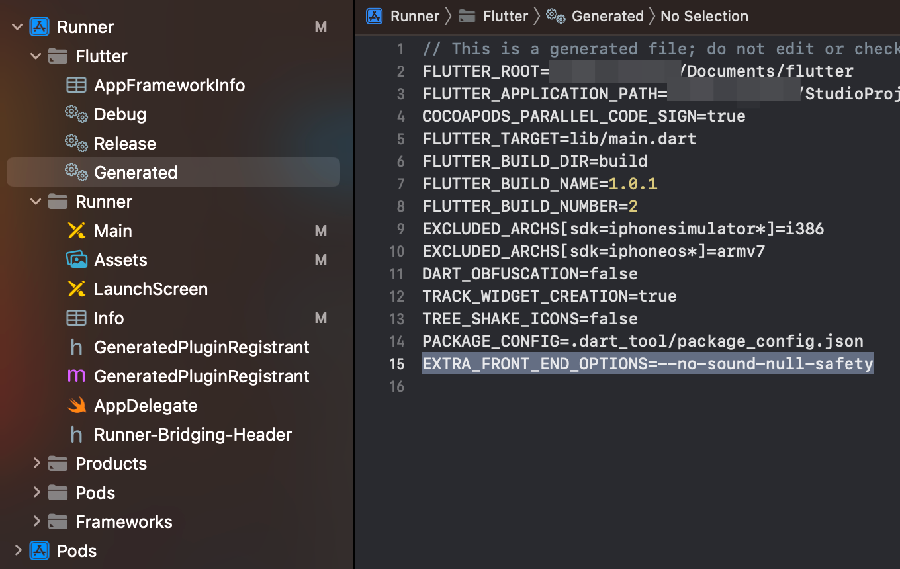Click the Runner subfolder icon
The height and width of the screenshot is (569, 900).
point(58,202)
